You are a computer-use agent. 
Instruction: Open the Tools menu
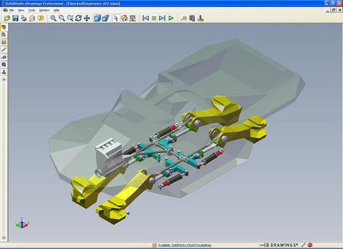coord(32,10)
